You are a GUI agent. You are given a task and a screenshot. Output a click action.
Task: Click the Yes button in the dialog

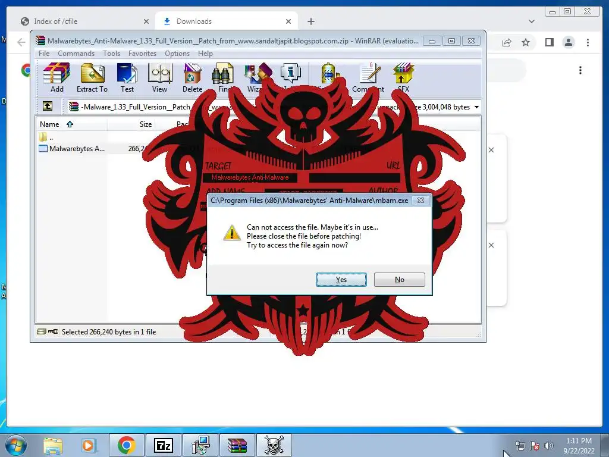pyautogui.click(x=341, y=280)
